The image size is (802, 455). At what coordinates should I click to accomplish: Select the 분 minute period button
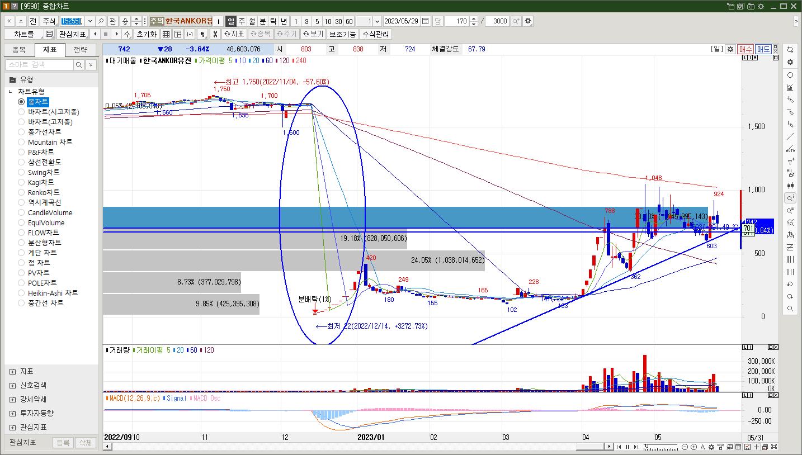(263, 21)
